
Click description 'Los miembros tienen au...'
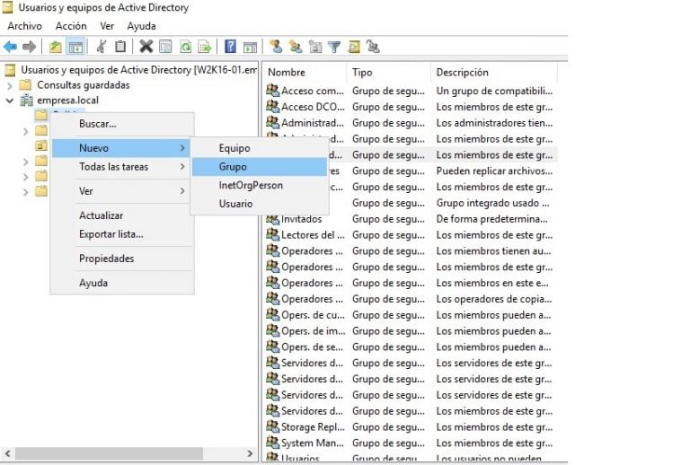coord(493,251)
